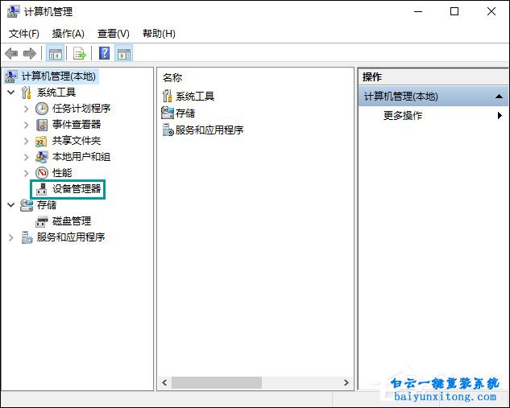Click 系统工具 text in center list
510x408 pixels.
(195, 96)
